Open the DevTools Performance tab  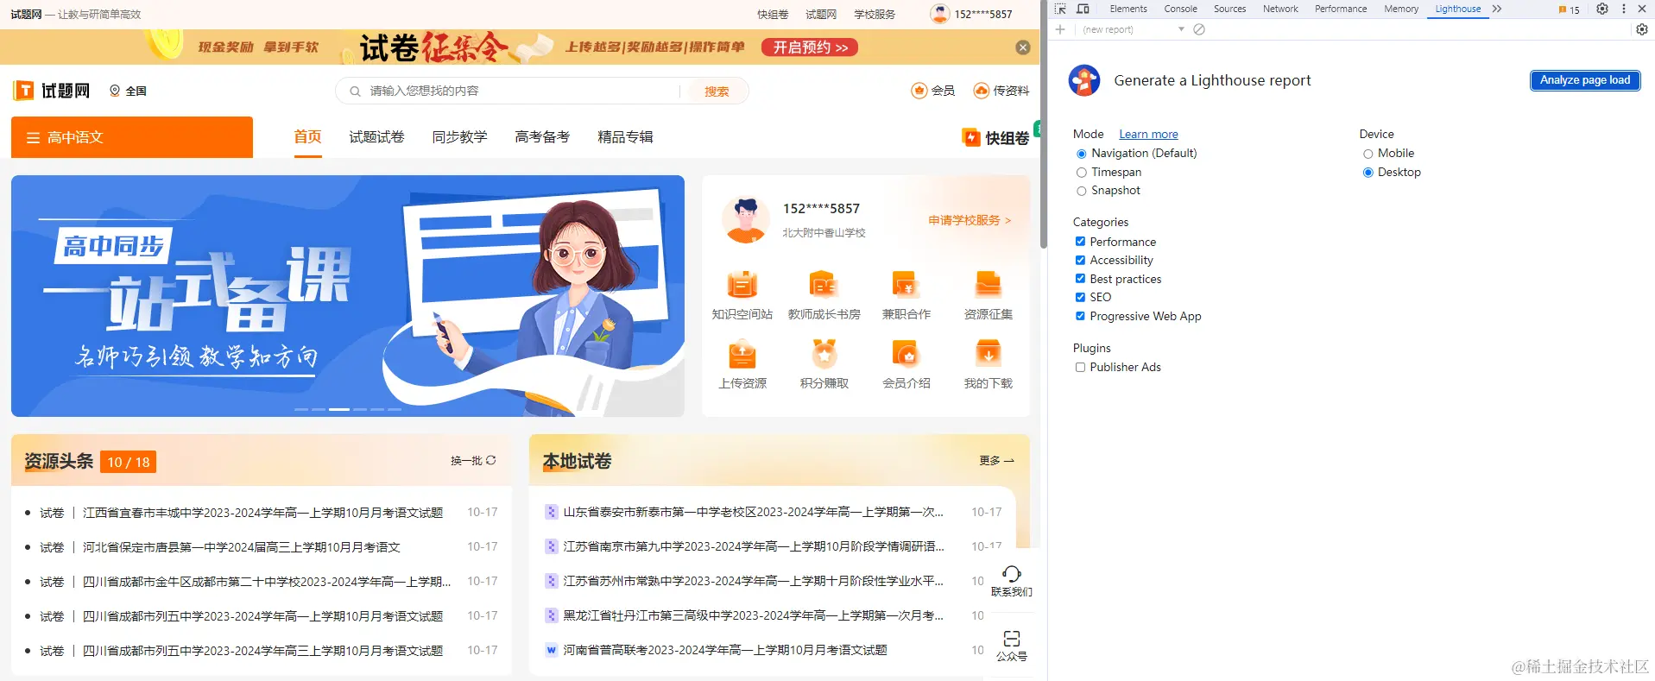pos(1341,9)
